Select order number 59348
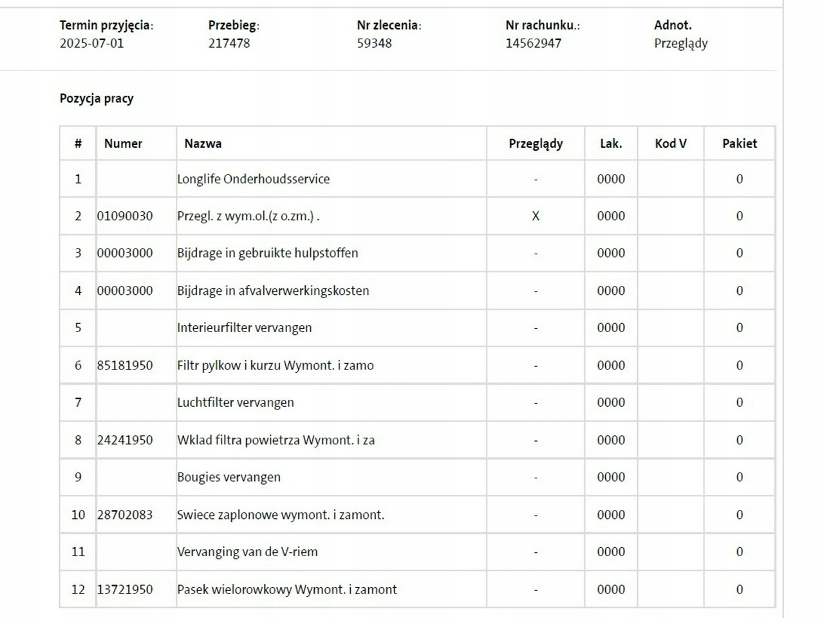 (x=374, y=43)
